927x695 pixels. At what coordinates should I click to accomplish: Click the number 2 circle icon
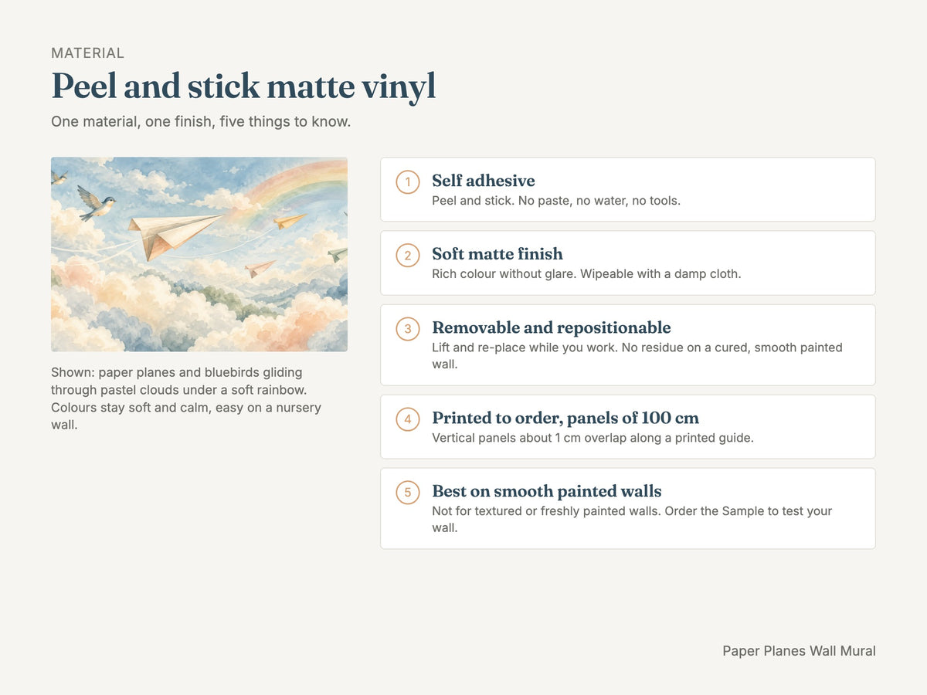pyautogui.click(x=408, y=256)
